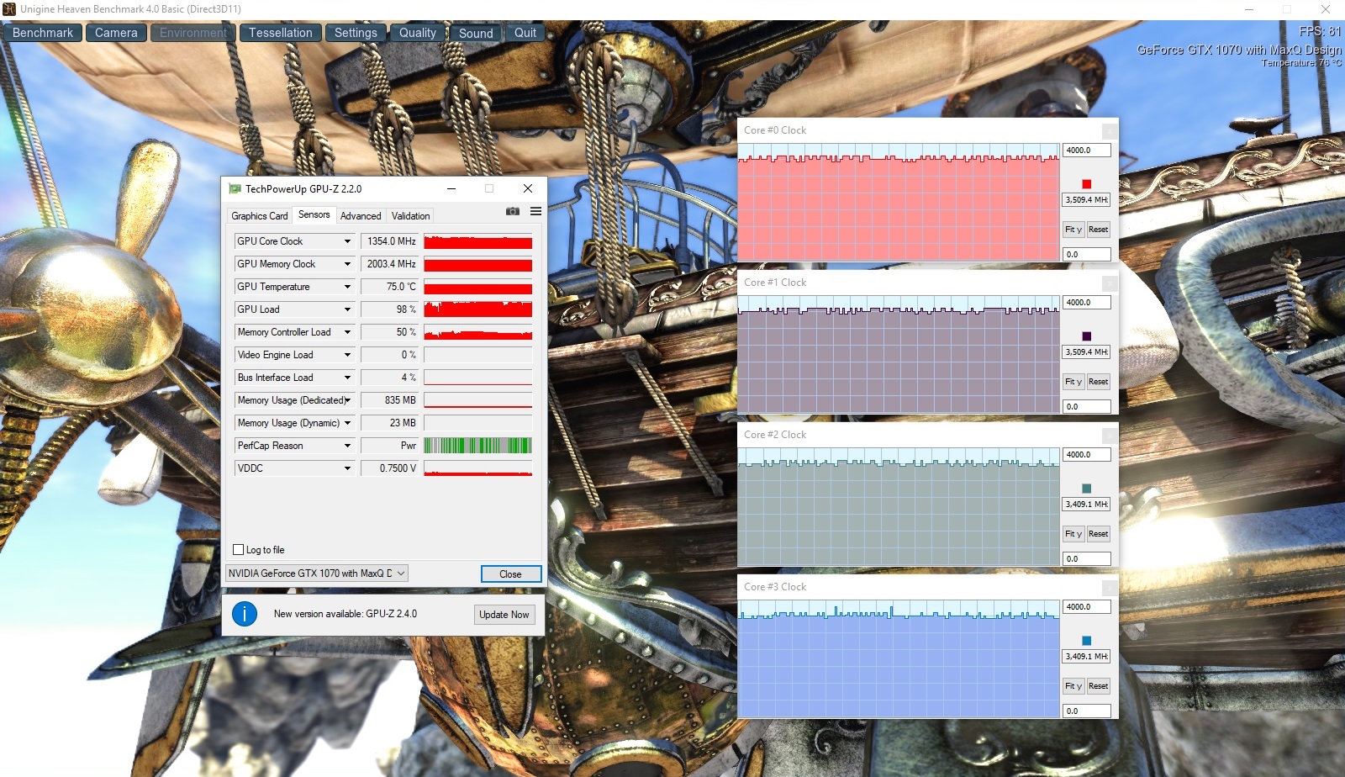Select the Sensors tab in GPU-Z
Screen dimensions: 1345x777
[x=314, y=214]
